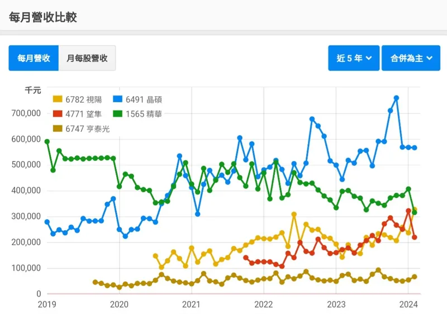Click the blue 6491 晶碩 legend swatch
447x314 pixels.
tap(119, 99)
